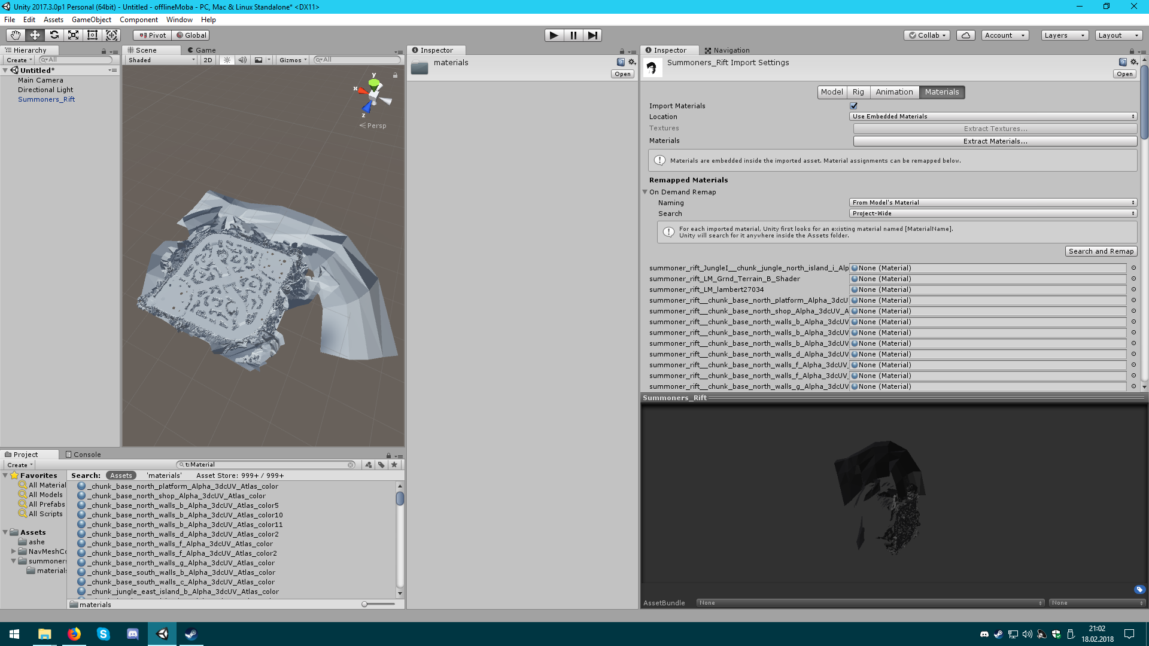Screen dimensions: 1149x646
Task: Clear the Project search field
Action: click(x=350, y=465)
